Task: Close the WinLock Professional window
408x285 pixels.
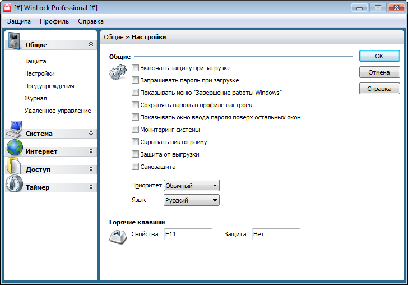Action: (396, 8)
